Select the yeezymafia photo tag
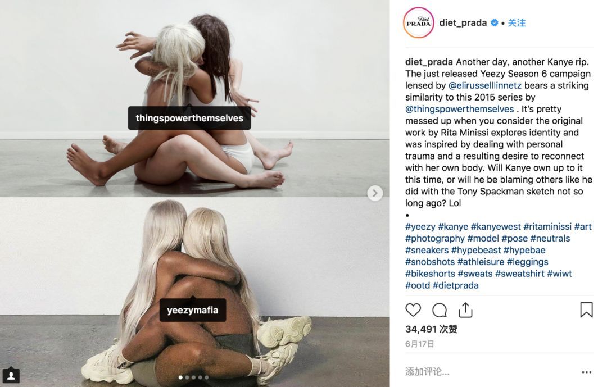The height and width of the screenshot is (387, 607). (x=193, y=310)
